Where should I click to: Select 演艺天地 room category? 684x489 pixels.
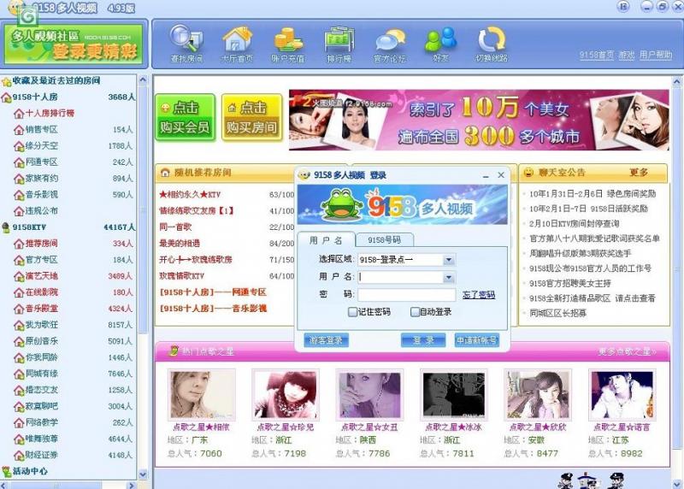point(41,276)
